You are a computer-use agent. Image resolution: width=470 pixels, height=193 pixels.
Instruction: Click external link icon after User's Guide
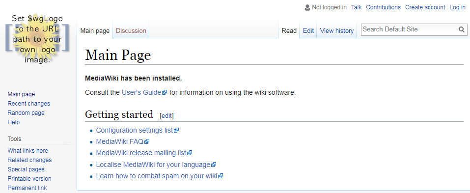(x=164, y=93)
